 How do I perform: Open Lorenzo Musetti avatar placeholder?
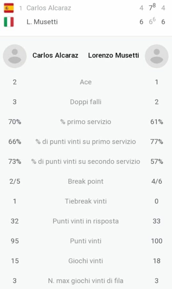tap(157, 56)
